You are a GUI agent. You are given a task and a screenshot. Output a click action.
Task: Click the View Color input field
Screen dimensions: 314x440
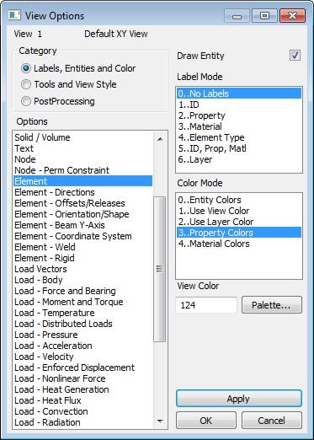(x=206, y=305)
